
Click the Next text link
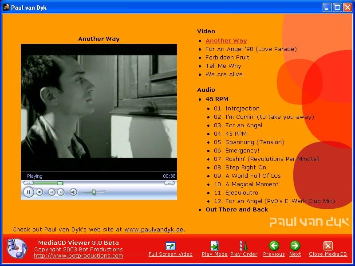click(295, 254)
